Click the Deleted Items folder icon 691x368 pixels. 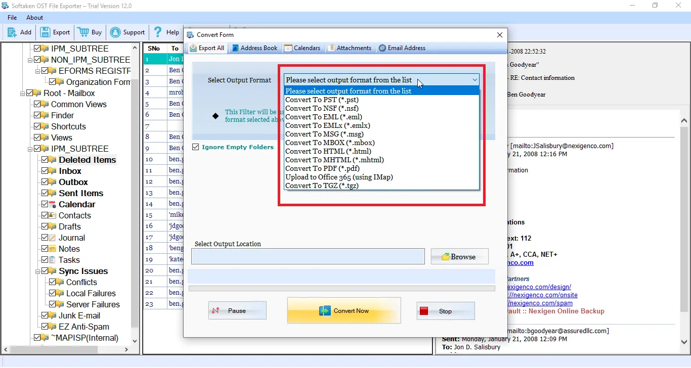point(53,160)
